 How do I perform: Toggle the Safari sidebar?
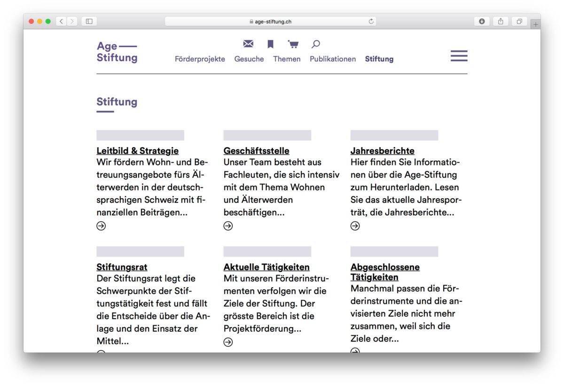pyautogui.click(x=89, y=21)
